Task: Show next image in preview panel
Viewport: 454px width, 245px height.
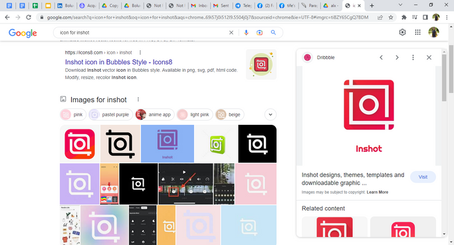Action: coord(397,57)
